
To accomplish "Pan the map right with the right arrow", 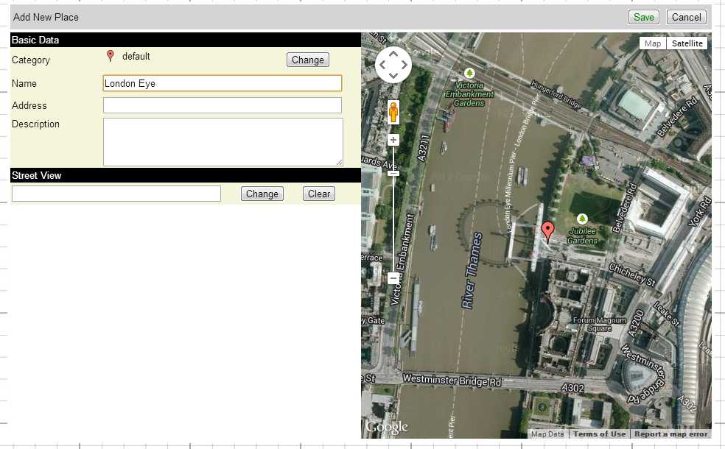I will pyautogui.click(x=404, y=65).
